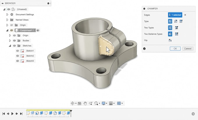Click the Viewports layout icon
Screen dimensions: 198x120
coord(119,103)
